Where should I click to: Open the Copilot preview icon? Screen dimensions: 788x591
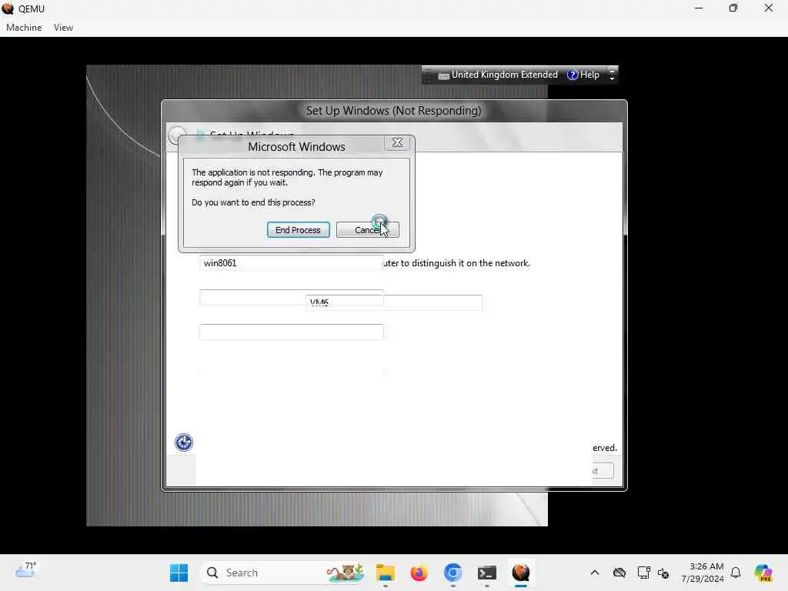coord(763,573)
